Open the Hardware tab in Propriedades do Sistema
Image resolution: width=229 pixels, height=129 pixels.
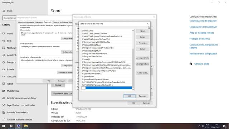(x=39, y=22)
